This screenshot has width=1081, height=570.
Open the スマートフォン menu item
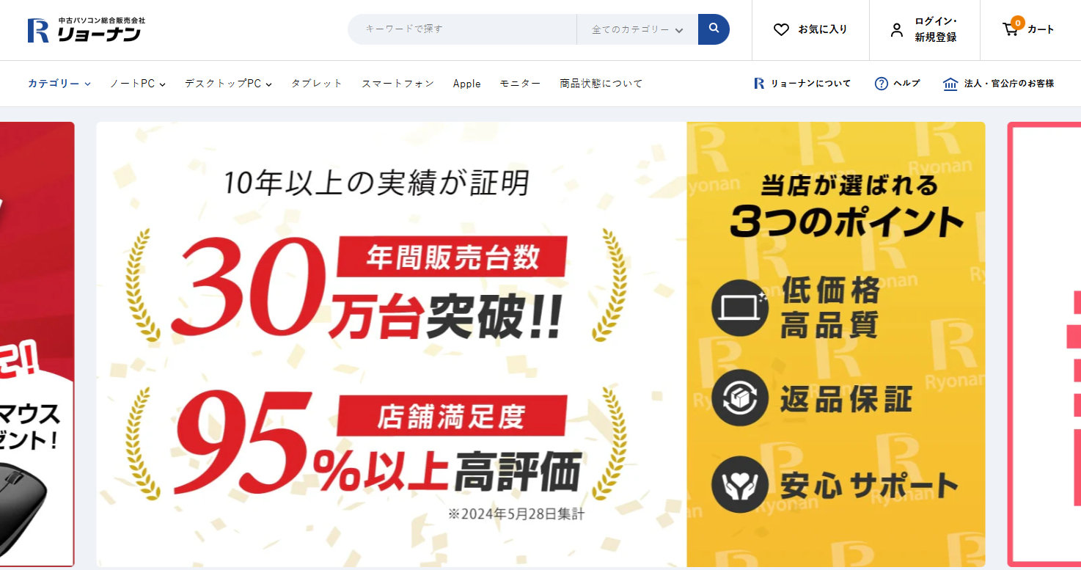click(398, 84)
